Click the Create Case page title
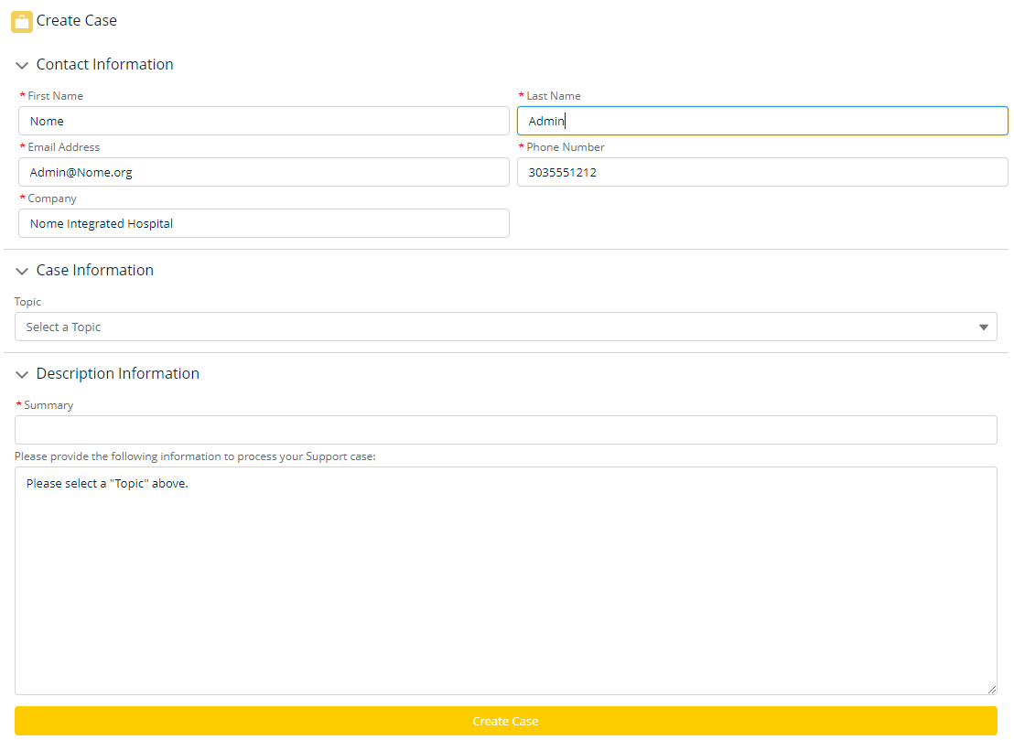The height and width of the screenshot is (740, 1014). 77,20
